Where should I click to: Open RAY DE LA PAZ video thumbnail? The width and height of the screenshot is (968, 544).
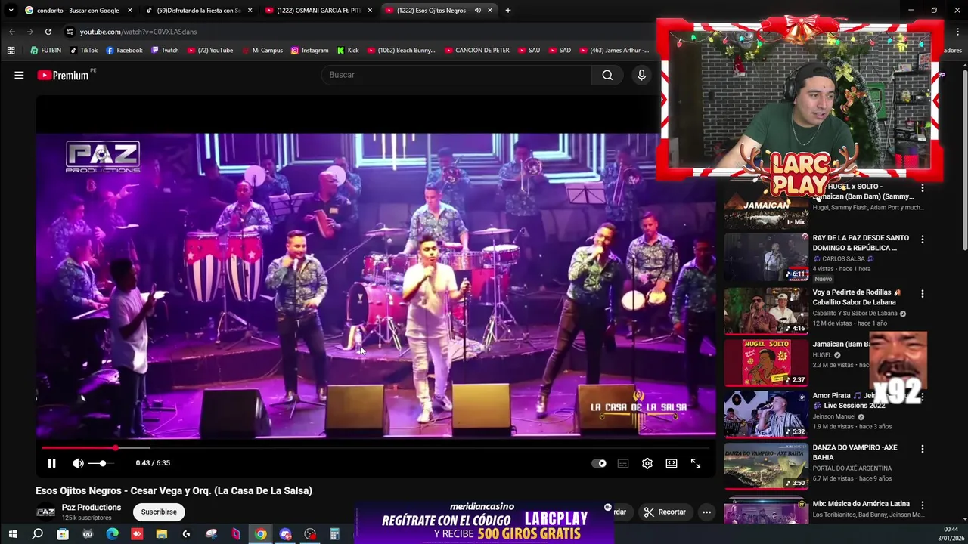tap(766, 257)
